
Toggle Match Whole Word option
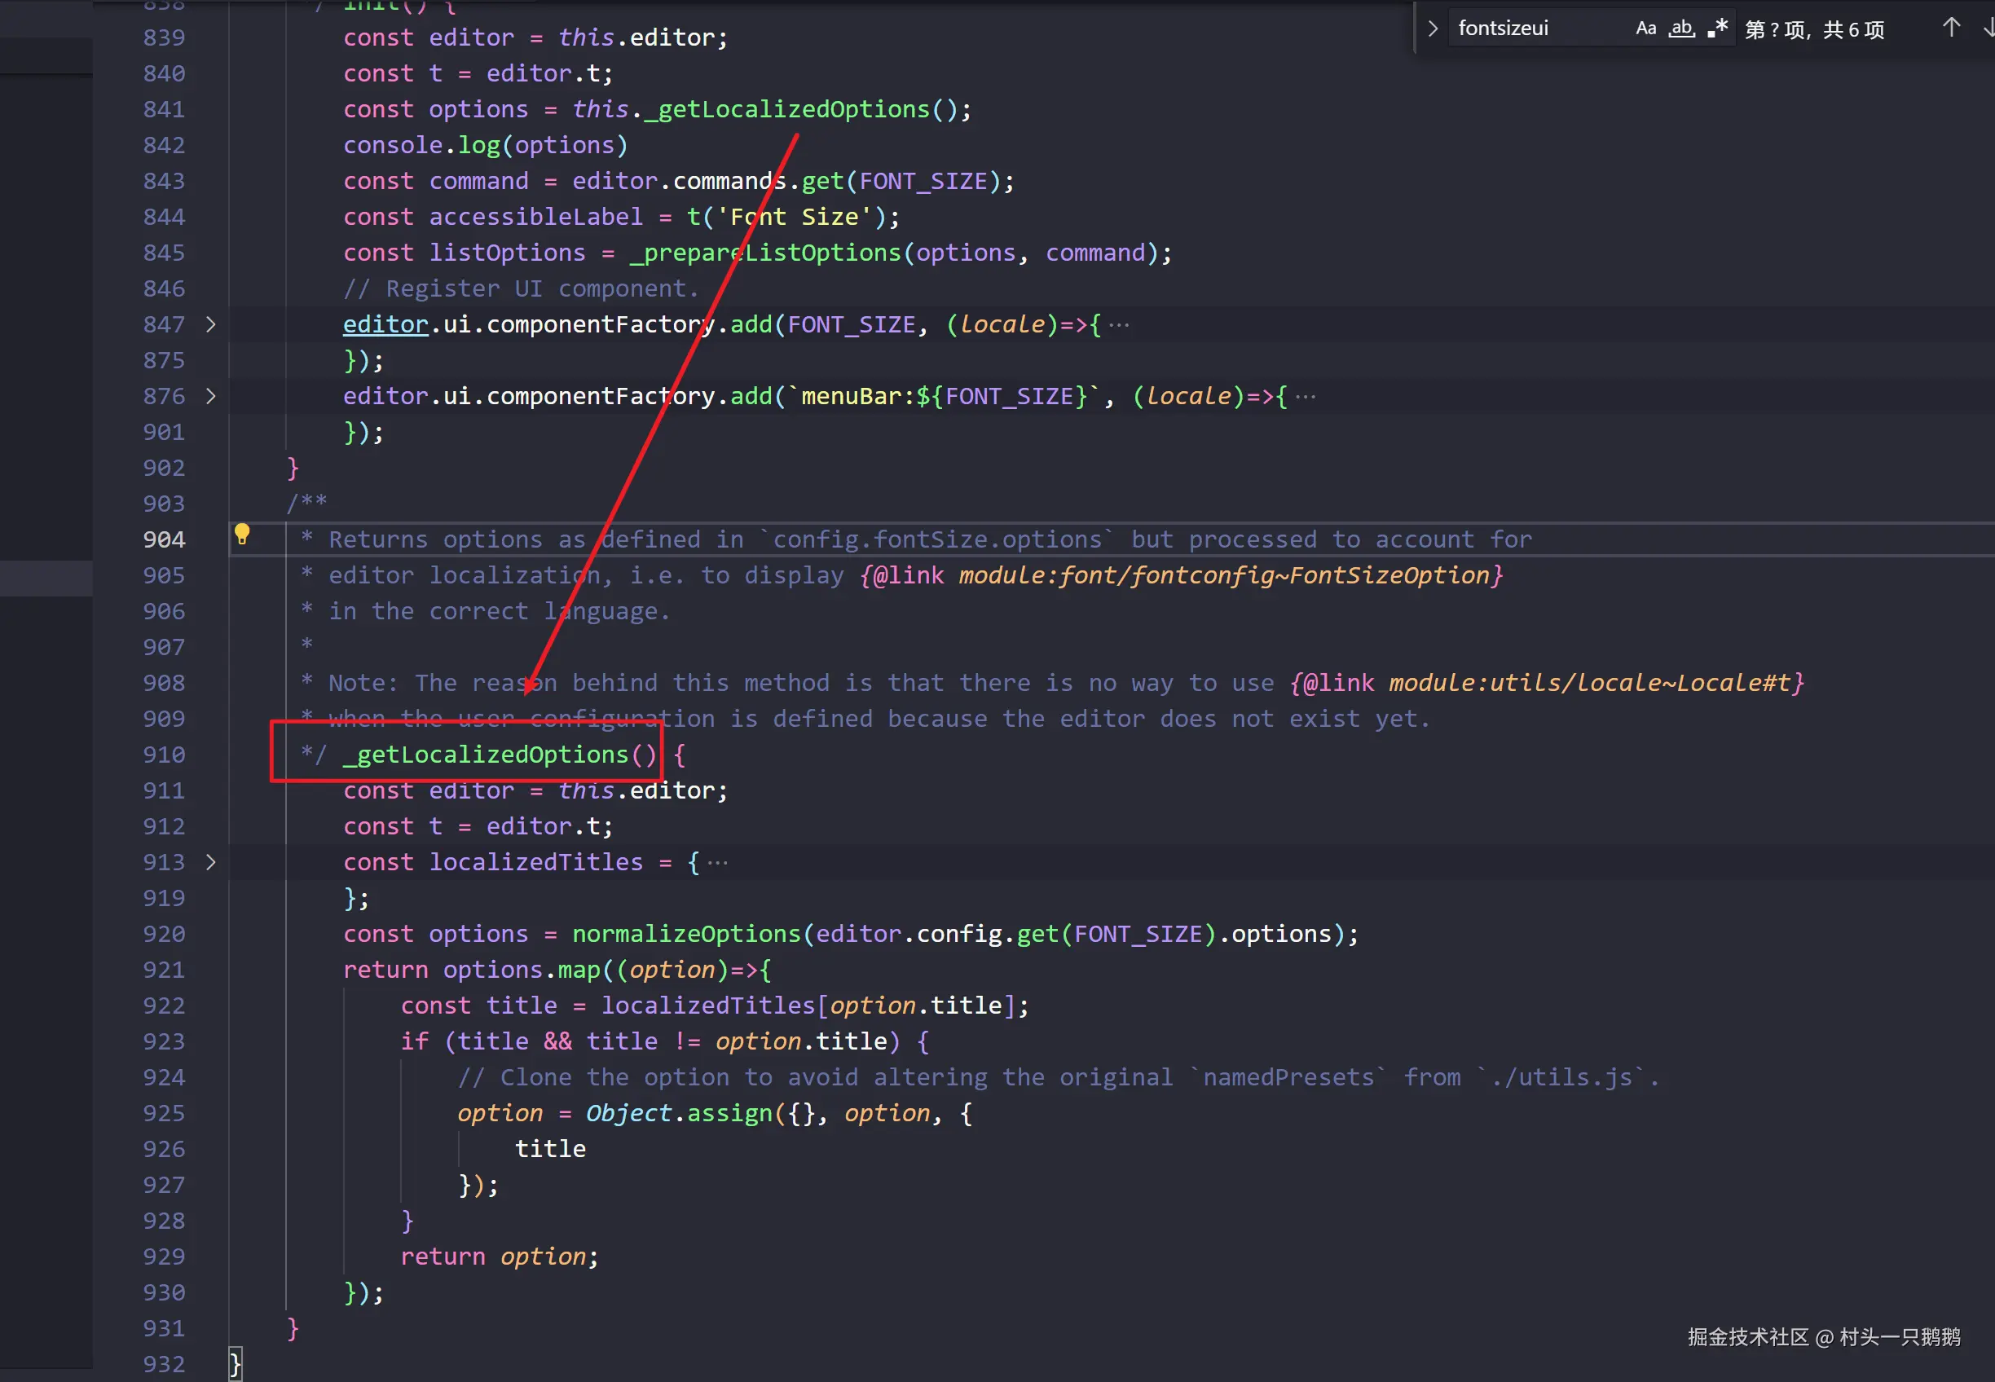click(x=1681, y=29)
